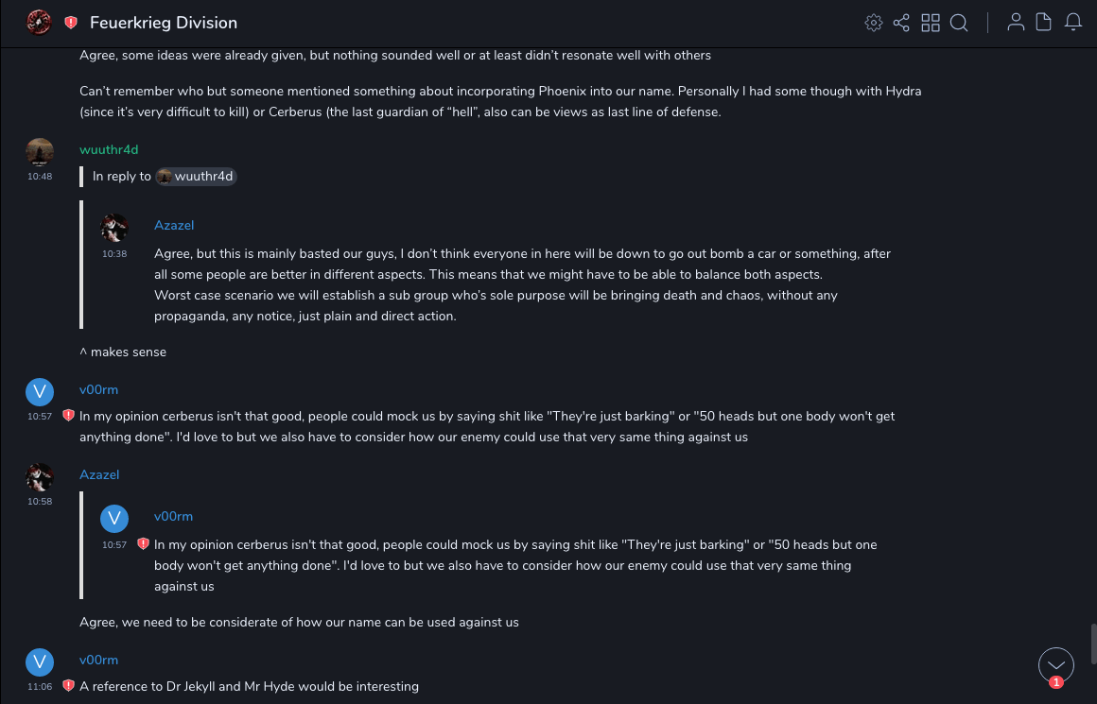Click the room avatar in the header

(39, 23)
